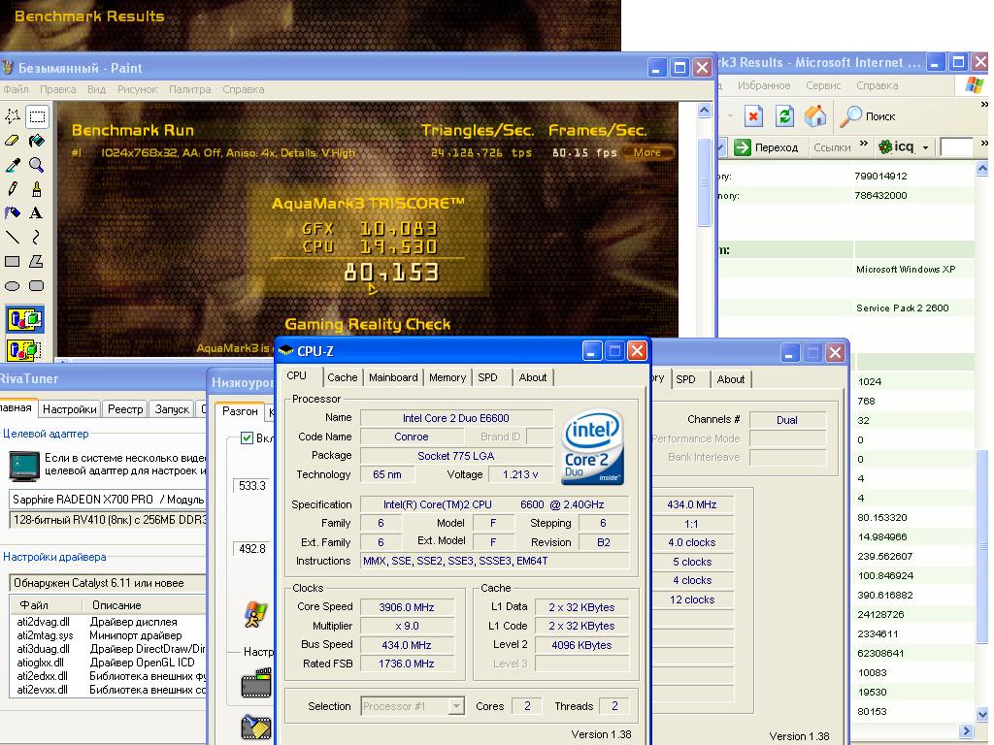The height and width of the screenshot is (745, 994).
Task: Switch to Реестр tab in RivaTuner
Action: pyautogui.click(x=125, y=409)
